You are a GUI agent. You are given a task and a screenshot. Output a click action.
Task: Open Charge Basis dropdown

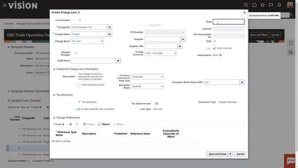click(88, 41)
